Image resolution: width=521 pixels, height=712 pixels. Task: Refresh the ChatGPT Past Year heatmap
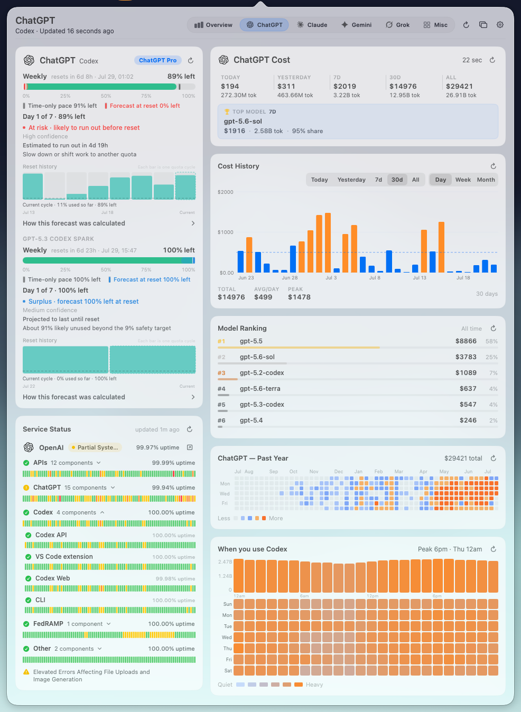point(494,458)
